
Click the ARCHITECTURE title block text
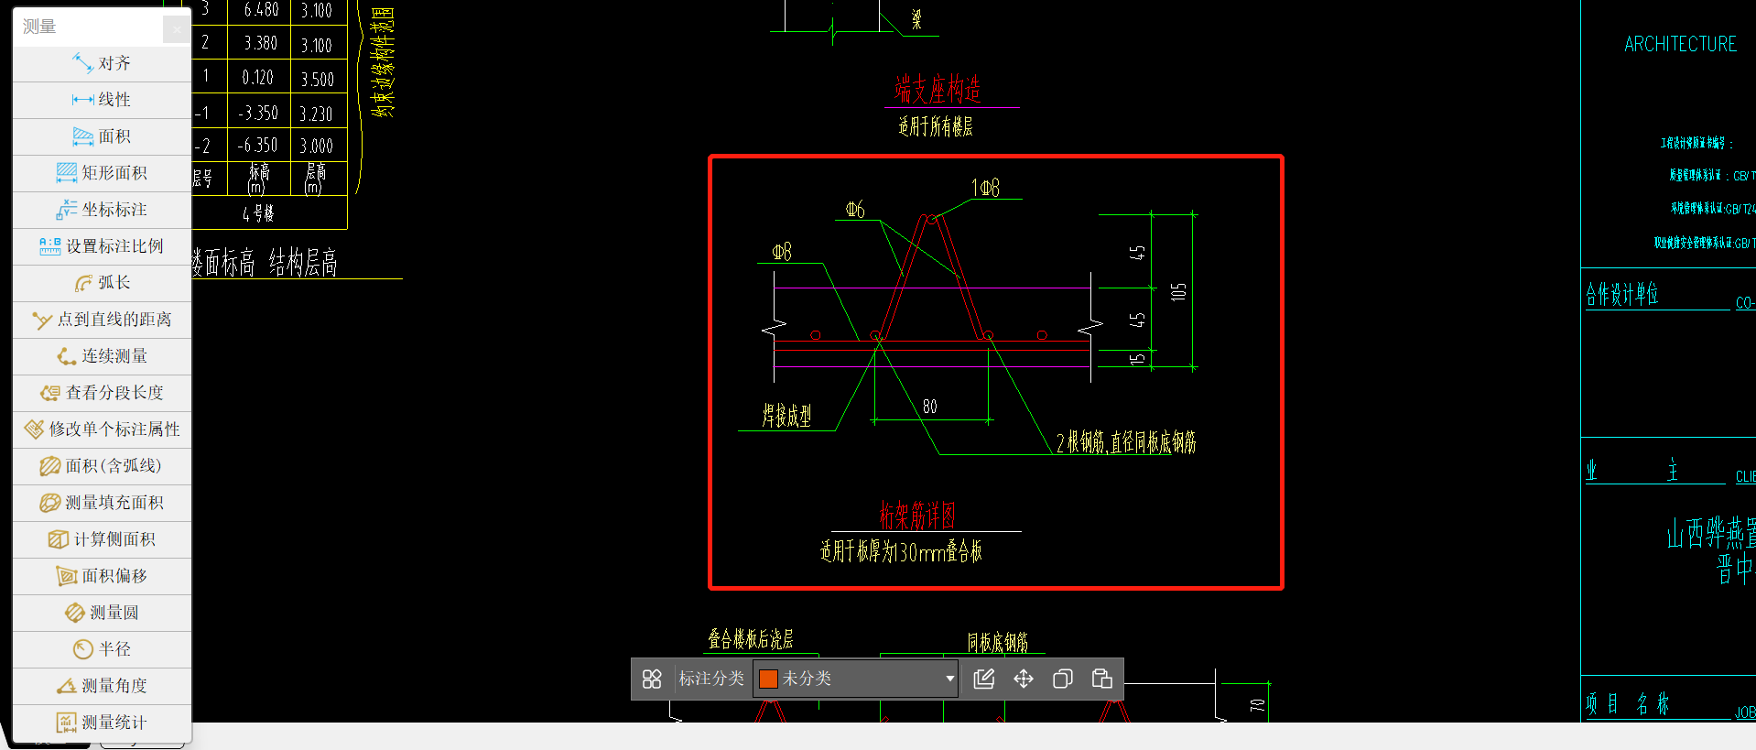click(x=1680, y=44)
